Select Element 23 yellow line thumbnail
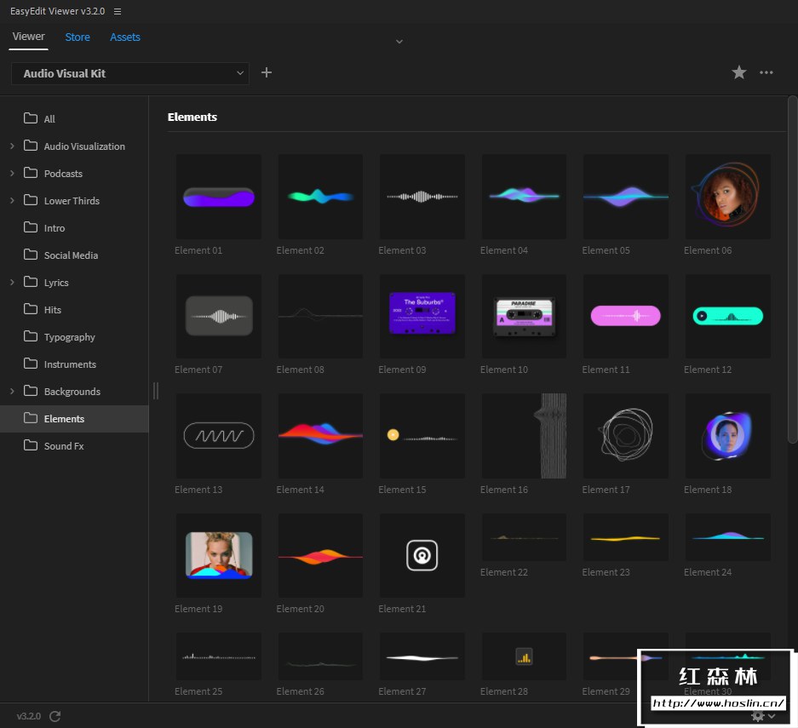The width and height of the screenshot is (798, 728). click(625, 537)
